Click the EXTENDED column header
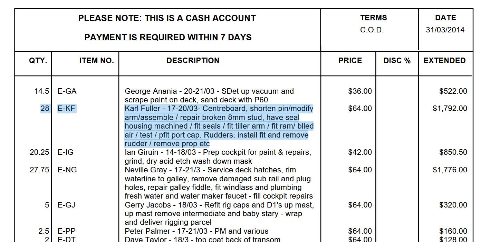Image resolution: width=481 pixels, height=242 pixels. click(445, 61)
